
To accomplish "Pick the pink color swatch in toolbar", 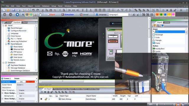I will pos(173,14).
